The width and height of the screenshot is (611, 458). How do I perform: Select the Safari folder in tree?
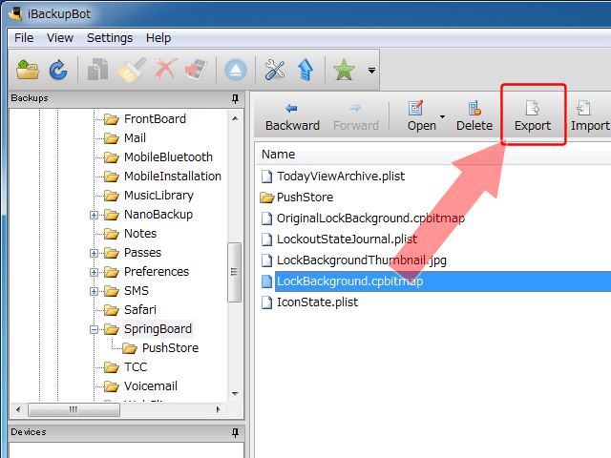140,309
